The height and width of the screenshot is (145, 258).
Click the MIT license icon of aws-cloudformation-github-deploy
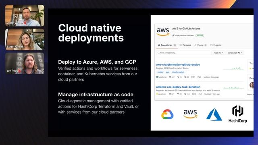click(170, 77)
